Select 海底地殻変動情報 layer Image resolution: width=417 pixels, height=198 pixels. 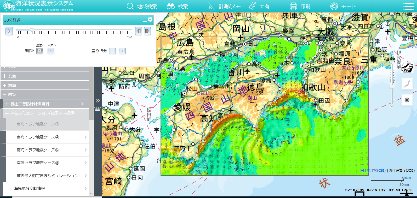pyautogui.click(x=46, y=188)
